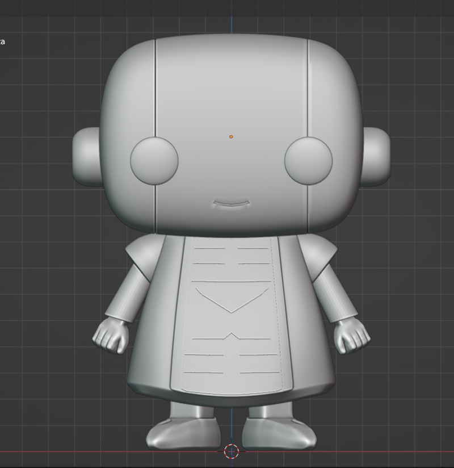Select the hand on the viewer's left
This screenshot has width=454, height=468.
click(x=111, y=335)
